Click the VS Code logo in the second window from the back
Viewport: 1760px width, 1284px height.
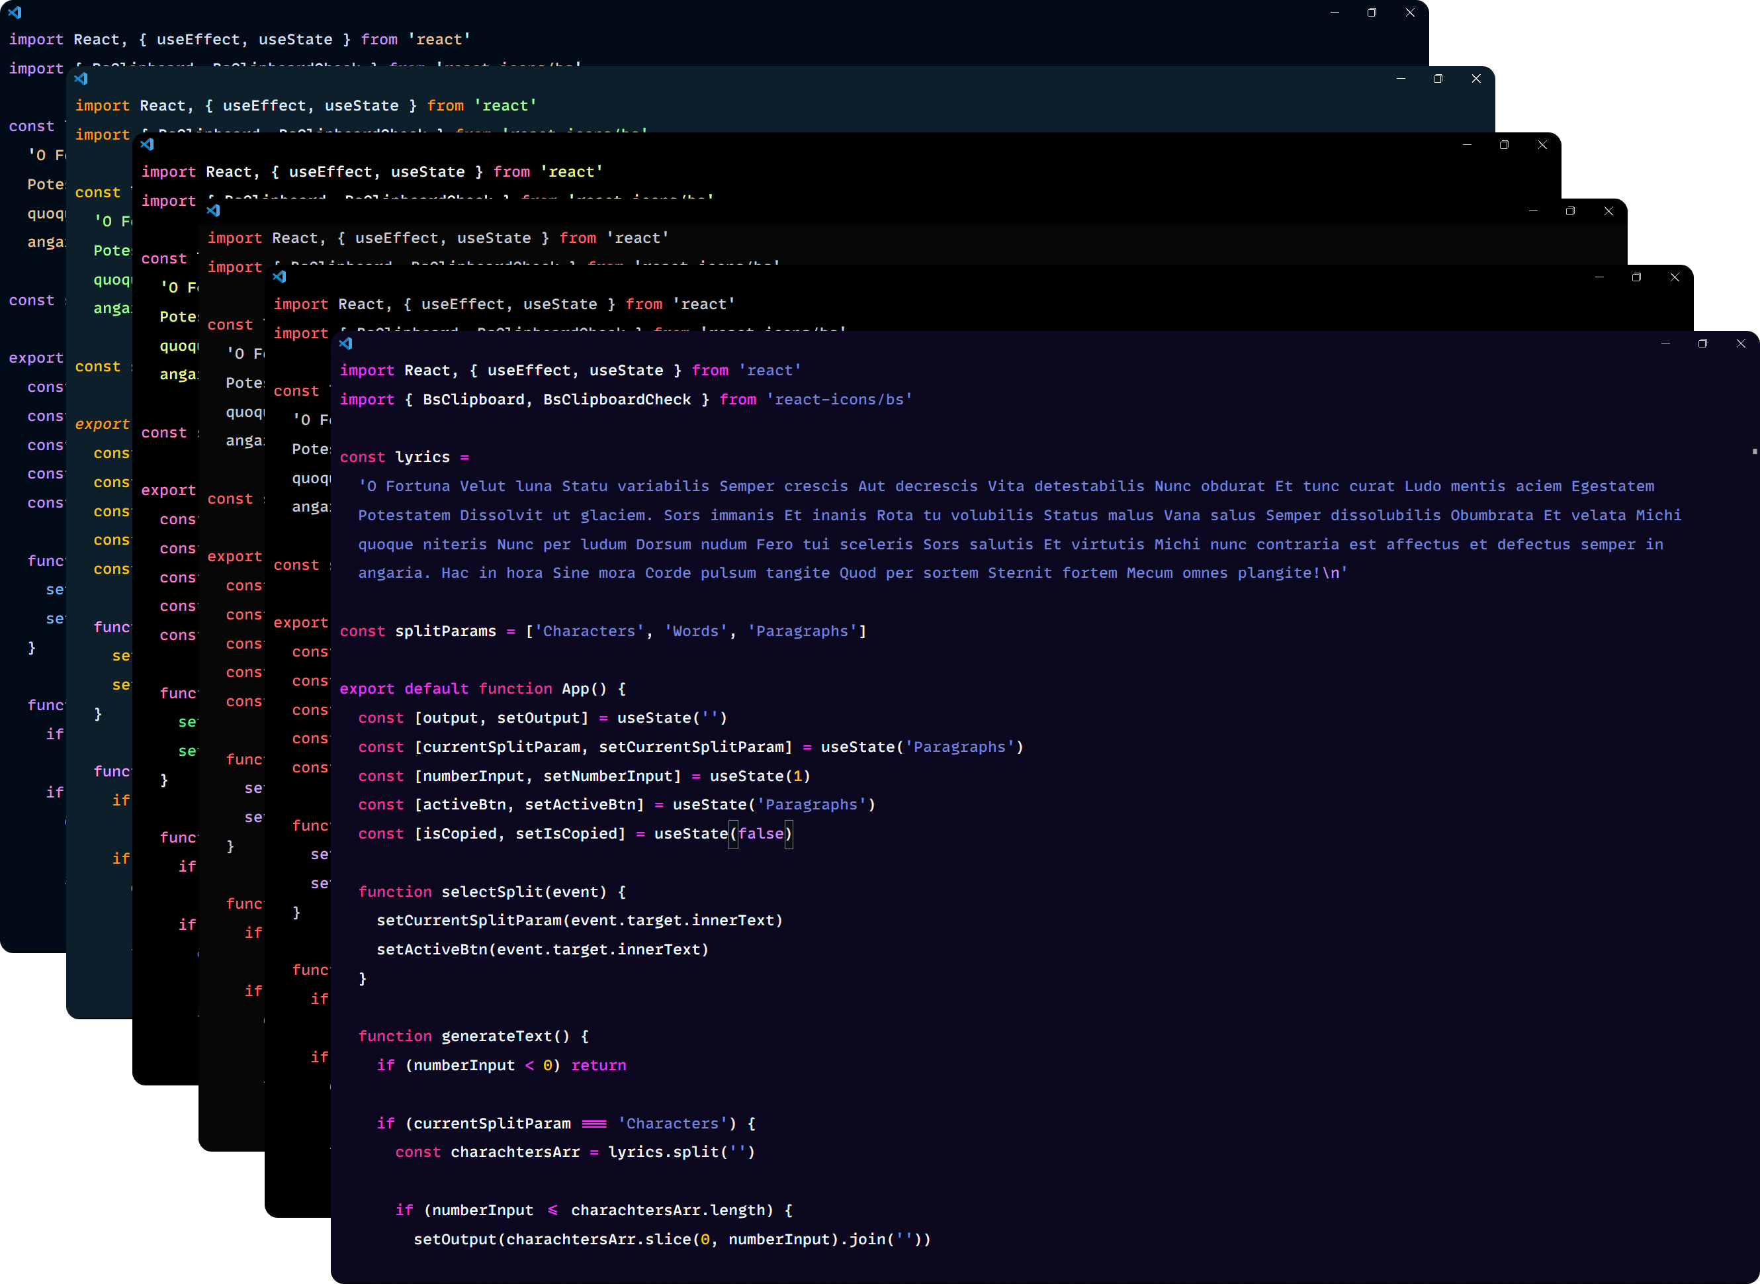81,79
